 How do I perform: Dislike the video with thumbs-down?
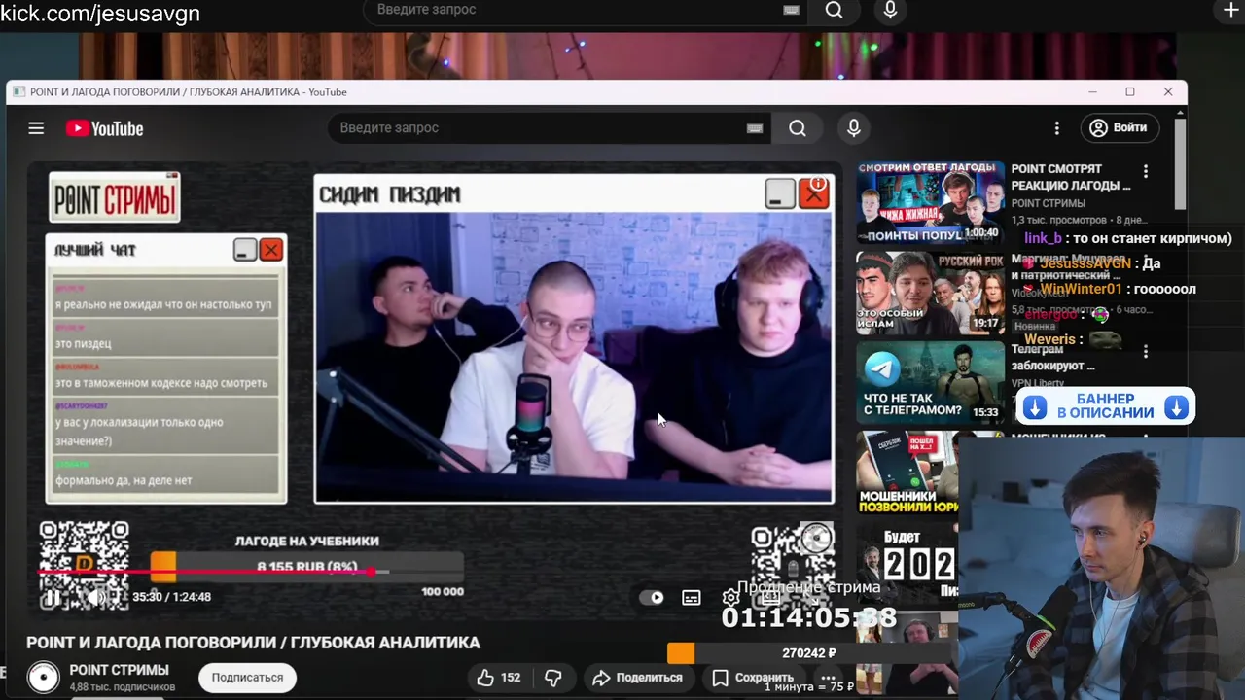point(553,678)
